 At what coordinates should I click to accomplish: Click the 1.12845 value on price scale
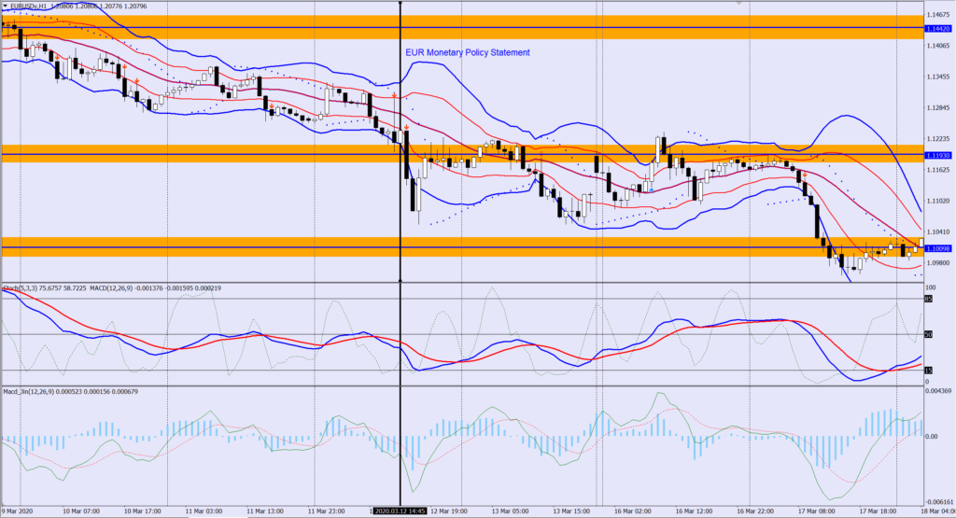click(937, 108)
